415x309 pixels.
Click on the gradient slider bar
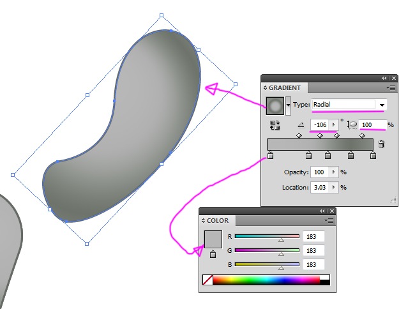321,144
